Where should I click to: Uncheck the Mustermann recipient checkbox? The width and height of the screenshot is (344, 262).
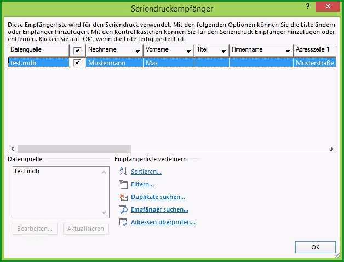point(77,62)
